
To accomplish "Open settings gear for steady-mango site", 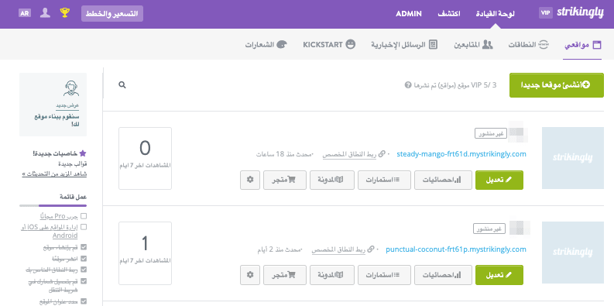I will pyautogui.click(x=250, y=180).
